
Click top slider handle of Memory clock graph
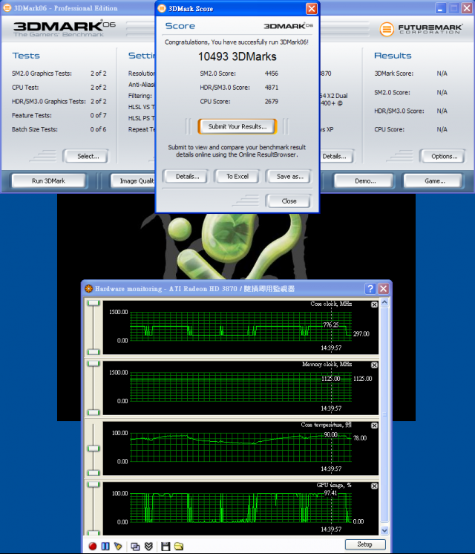pos(94,364)
